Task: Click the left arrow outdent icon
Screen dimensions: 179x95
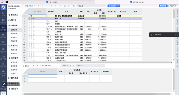Action: coord(47,6)
